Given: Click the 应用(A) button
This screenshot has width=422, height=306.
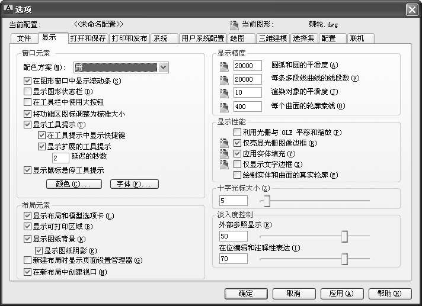Looking at the screenshot, I should click(342, 294).
